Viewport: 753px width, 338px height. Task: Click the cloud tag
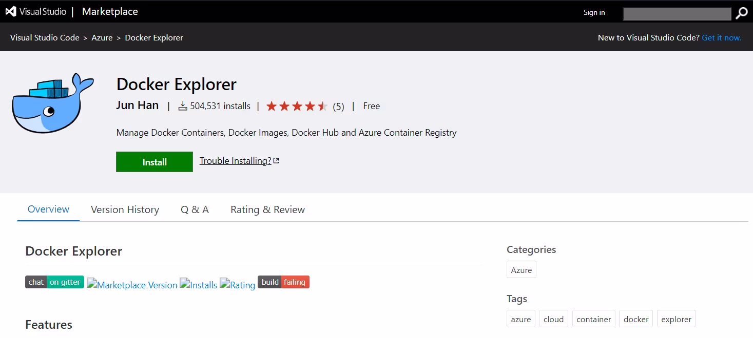[x=553, y=319]
